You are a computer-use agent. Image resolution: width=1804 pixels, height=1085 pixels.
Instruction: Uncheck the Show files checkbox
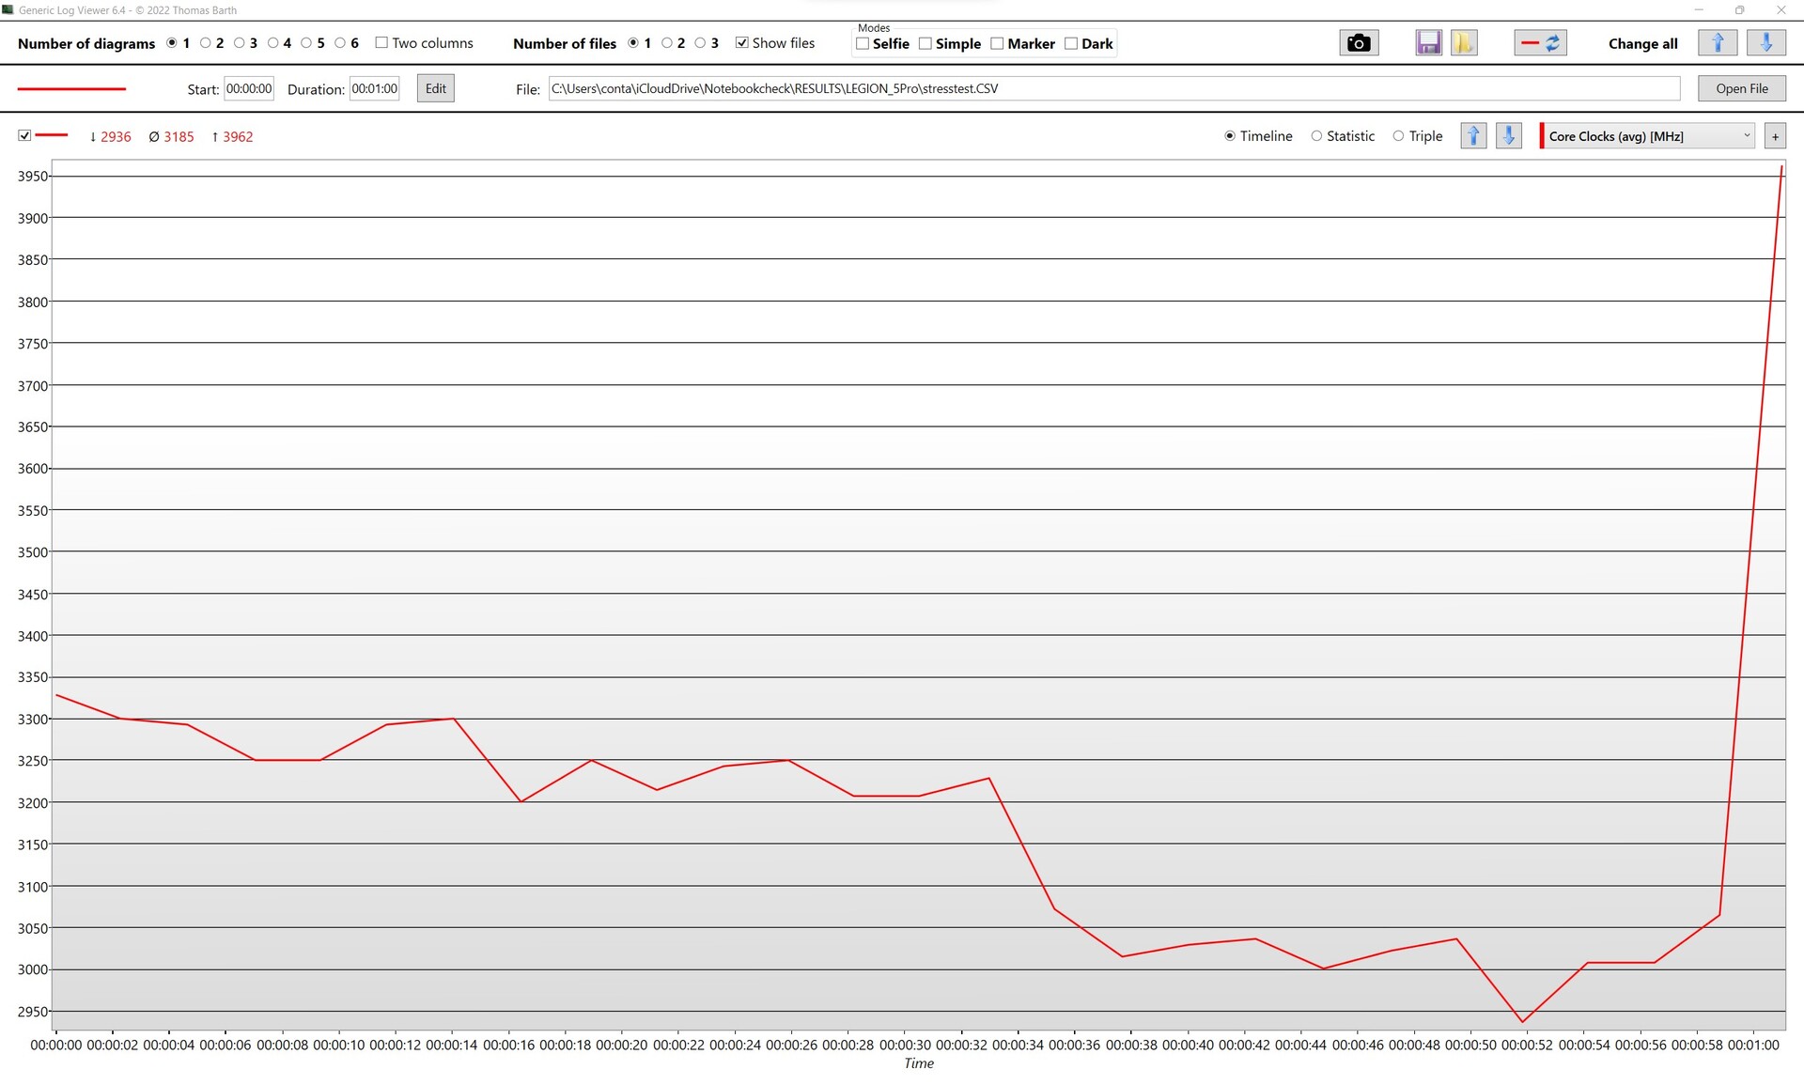[x=742, y=43]
